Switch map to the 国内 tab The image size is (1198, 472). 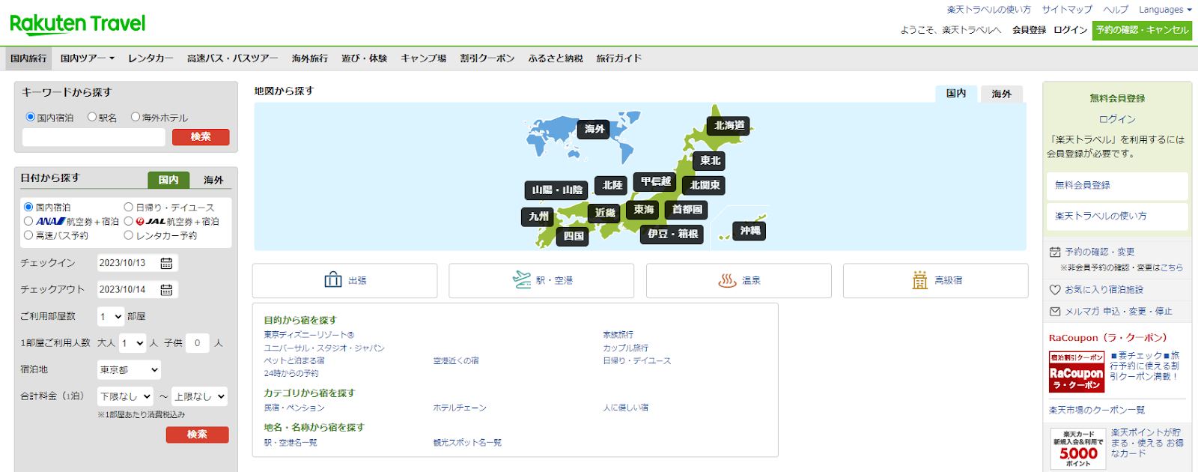pyautogui.click(x=956, y=94)
